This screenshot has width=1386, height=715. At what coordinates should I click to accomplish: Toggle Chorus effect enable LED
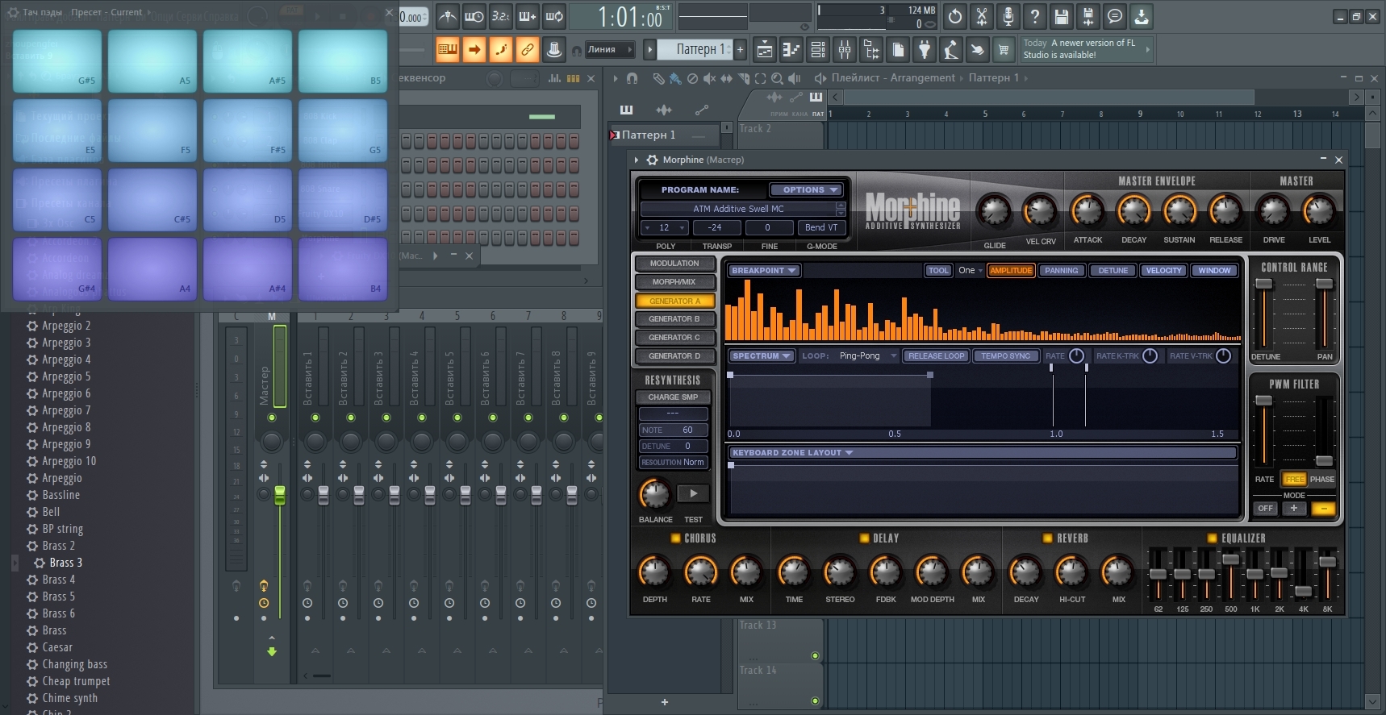(x=676, y=538)
